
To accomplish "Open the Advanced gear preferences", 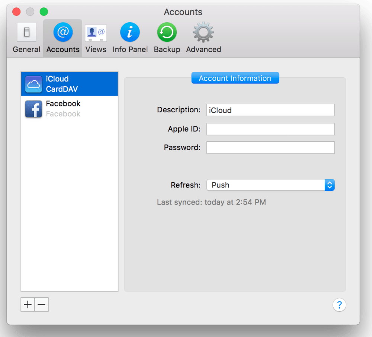I will click(203, 38).
